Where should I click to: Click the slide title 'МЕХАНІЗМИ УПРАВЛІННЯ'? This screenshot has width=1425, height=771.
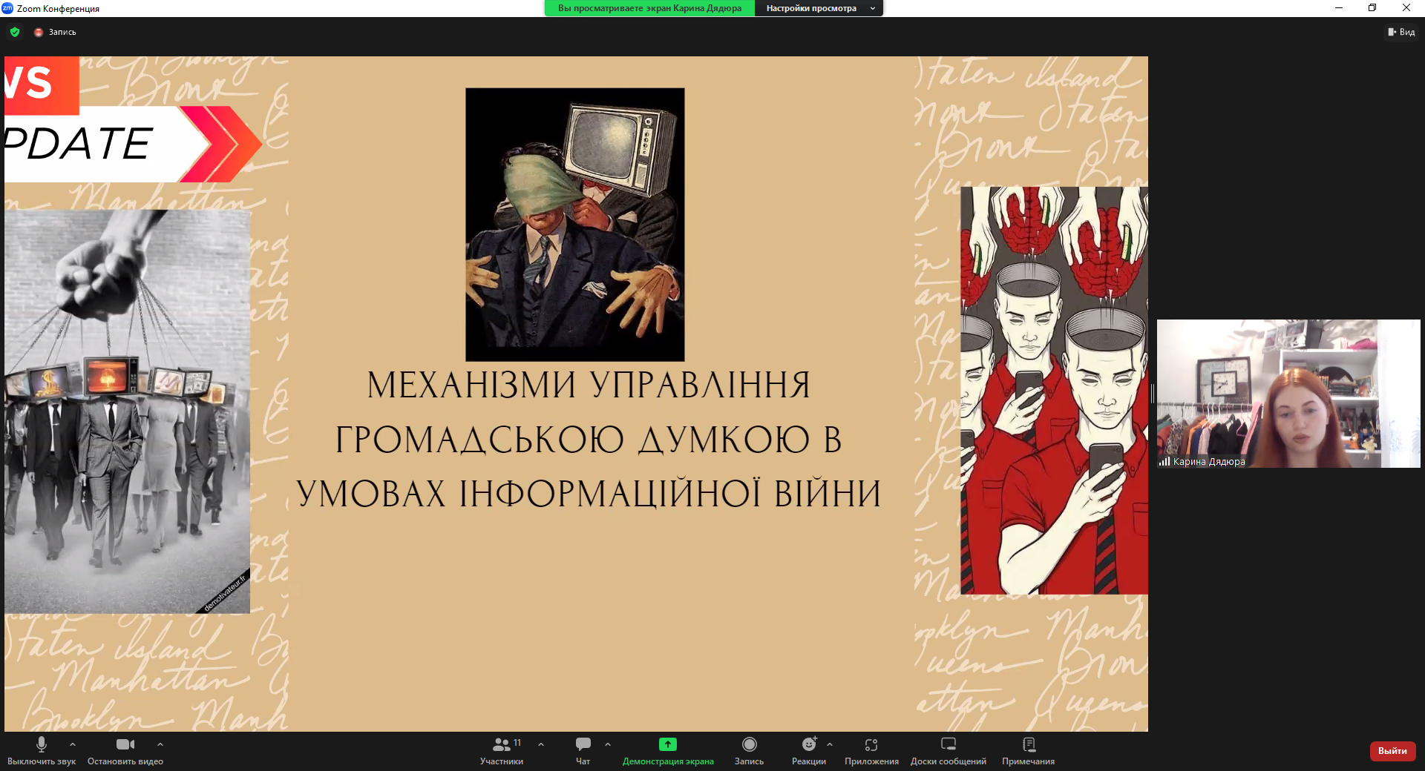(589, 385)
